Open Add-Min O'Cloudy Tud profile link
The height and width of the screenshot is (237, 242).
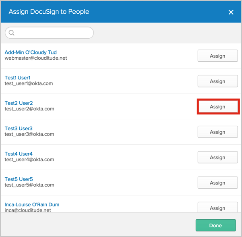[31, 52]
